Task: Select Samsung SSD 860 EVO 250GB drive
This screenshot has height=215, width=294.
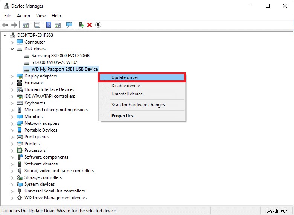Action: [x=61, y=55]
